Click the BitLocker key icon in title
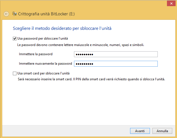Viewport: 177px width, 138px height. point(15,14)
